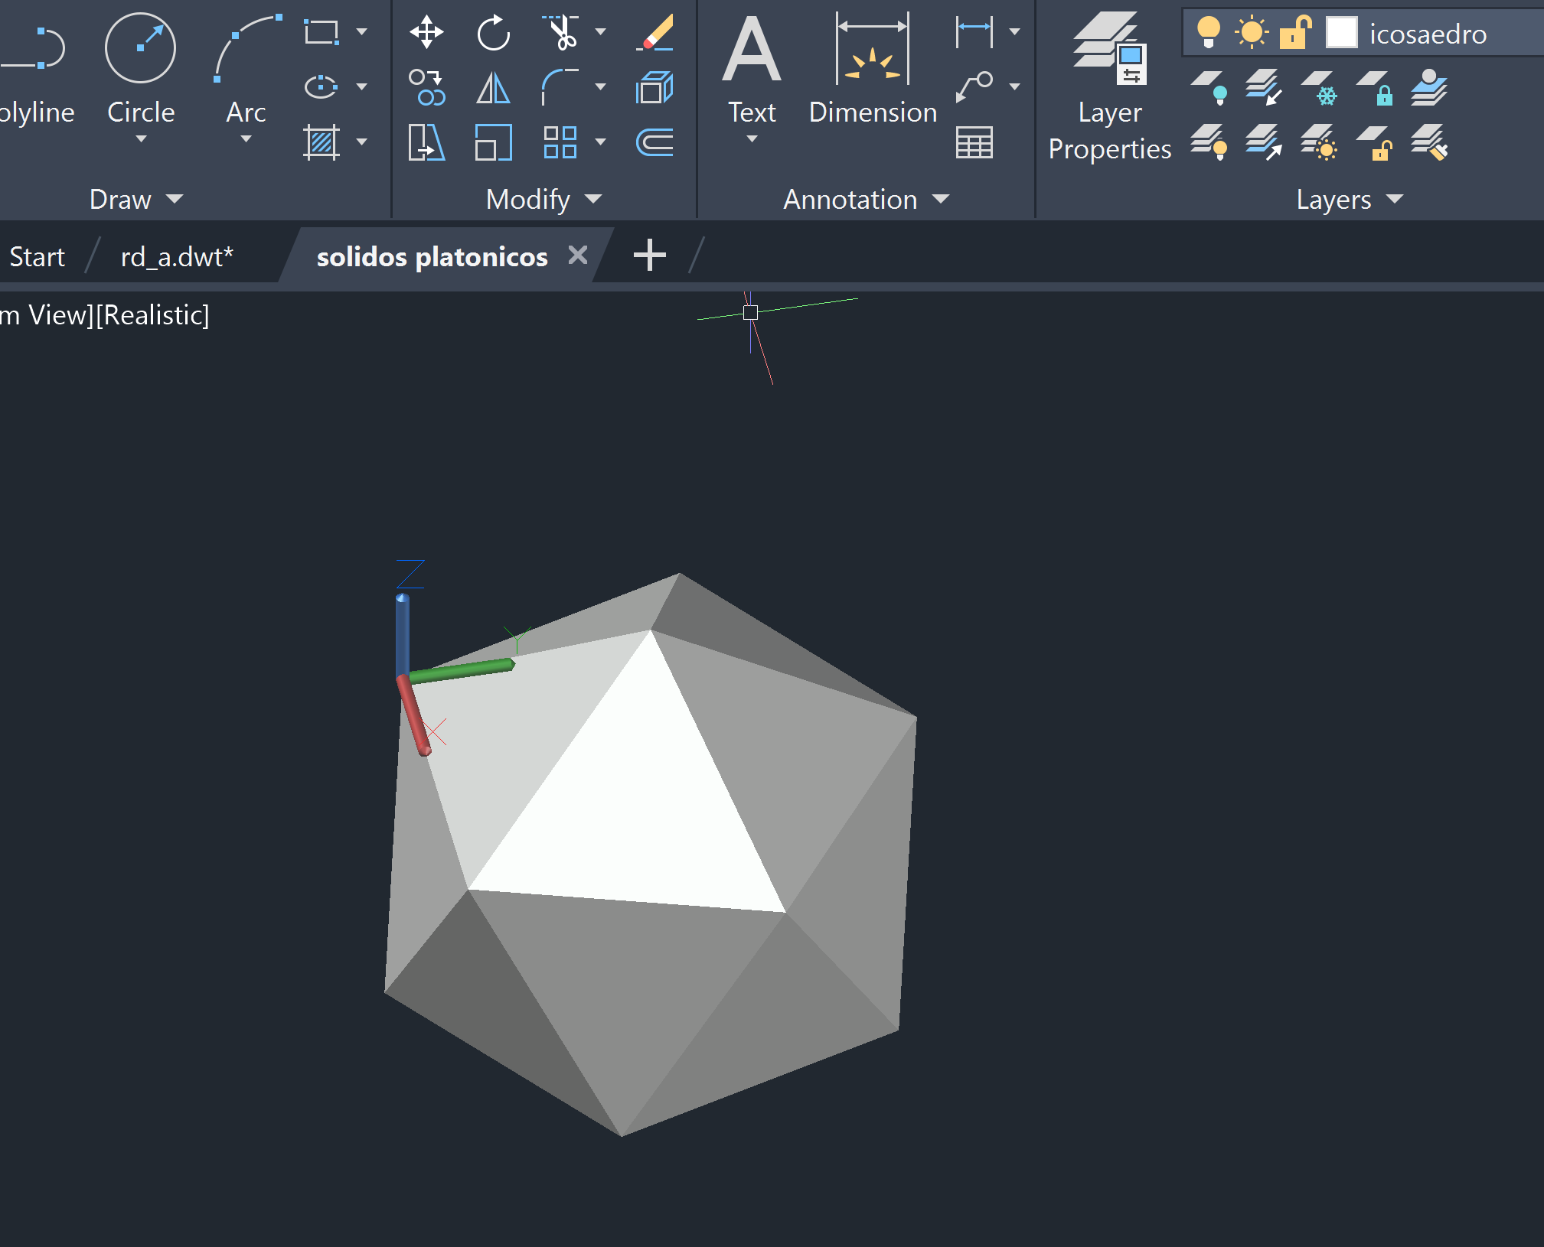Click the Rotate tool icon
The image size is (1544, 1247).
coord(493,32)
